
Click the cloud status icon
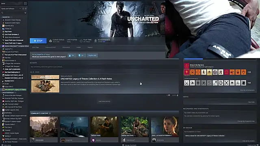point(50,41)
